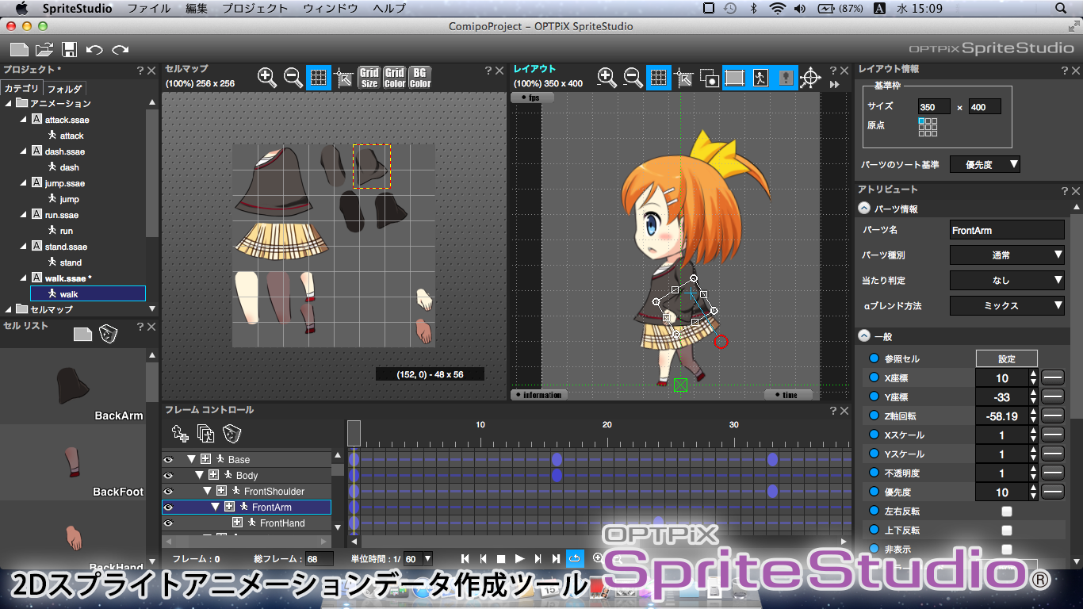The height and width of the screenshot is (609, 1083).
Task: Zoom out on the cell map panel
Action: pyautogui.click(x=293, y=77)
